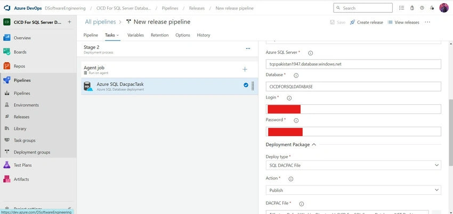Go to DSoftwareEngineering breadcrumb
The width and height of the screenshot is (453, 214).
coord(66,9)
